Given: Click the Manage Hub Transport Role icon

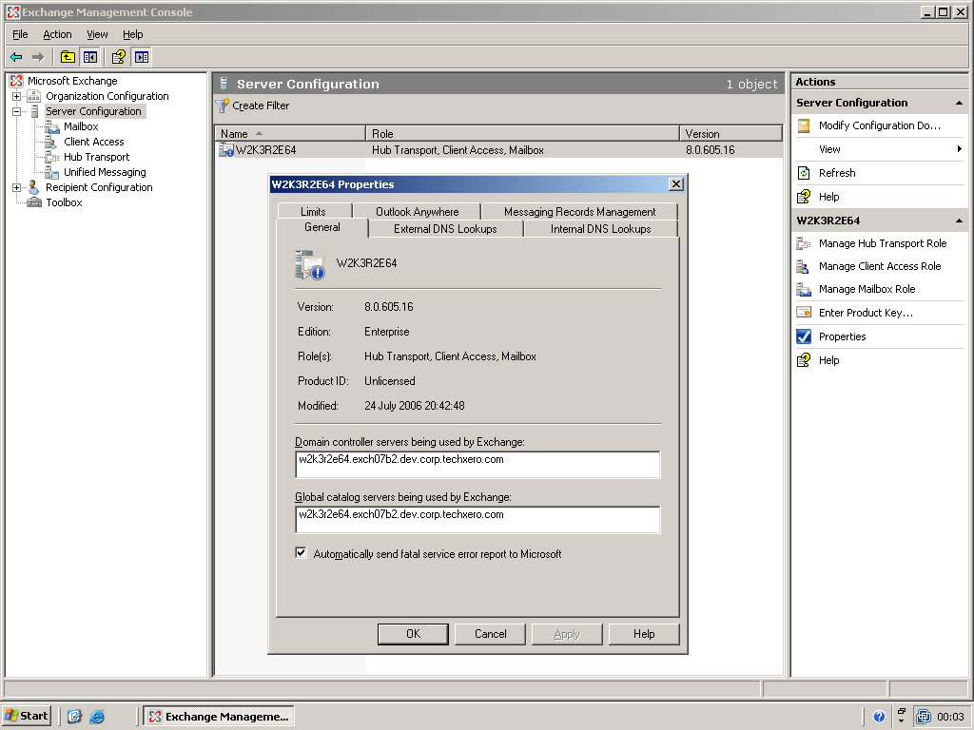Looking at the screenshot, I should 804,243.
